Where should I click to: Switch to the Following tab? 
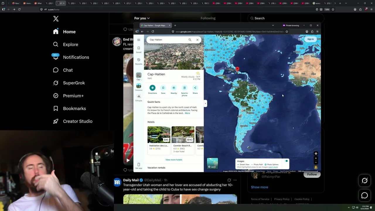coord(208,18)
